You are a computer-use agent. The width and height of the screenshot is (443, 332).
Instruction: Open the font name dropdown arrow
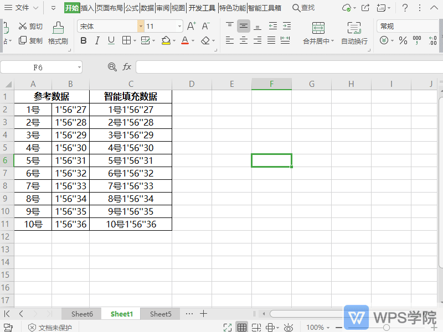click(141, 26)
